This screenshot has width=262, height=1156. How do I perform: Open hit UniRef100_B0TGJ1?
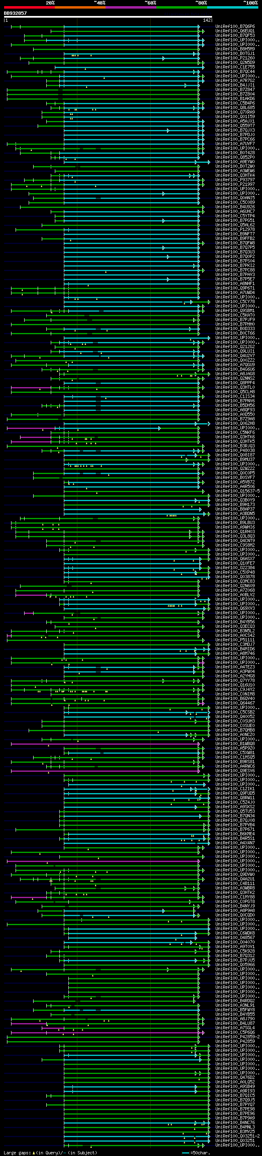pos(235,53)
